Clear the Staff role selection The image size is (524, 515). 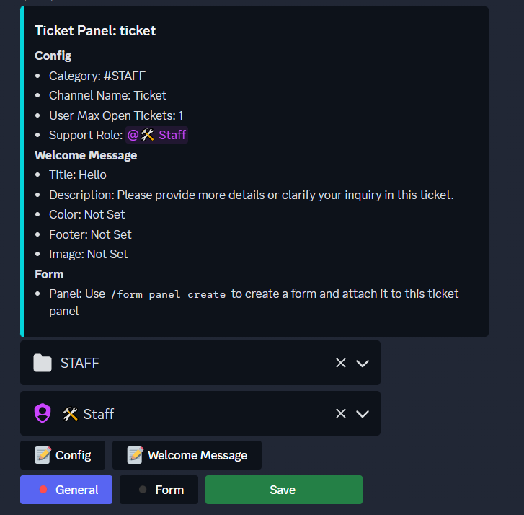click(x=341, y=413)
